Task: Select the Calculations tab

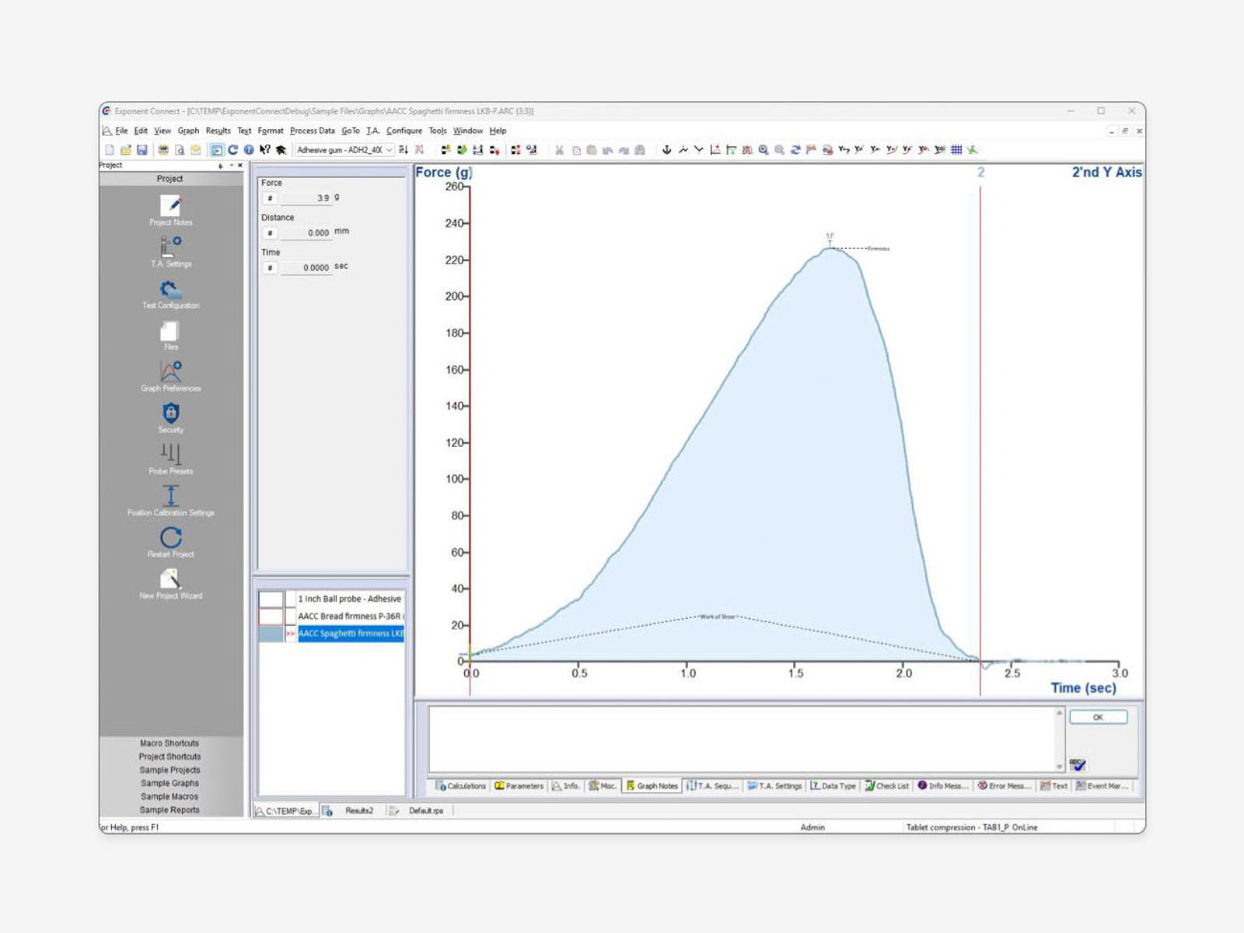Action: click(x=463, y=786)
